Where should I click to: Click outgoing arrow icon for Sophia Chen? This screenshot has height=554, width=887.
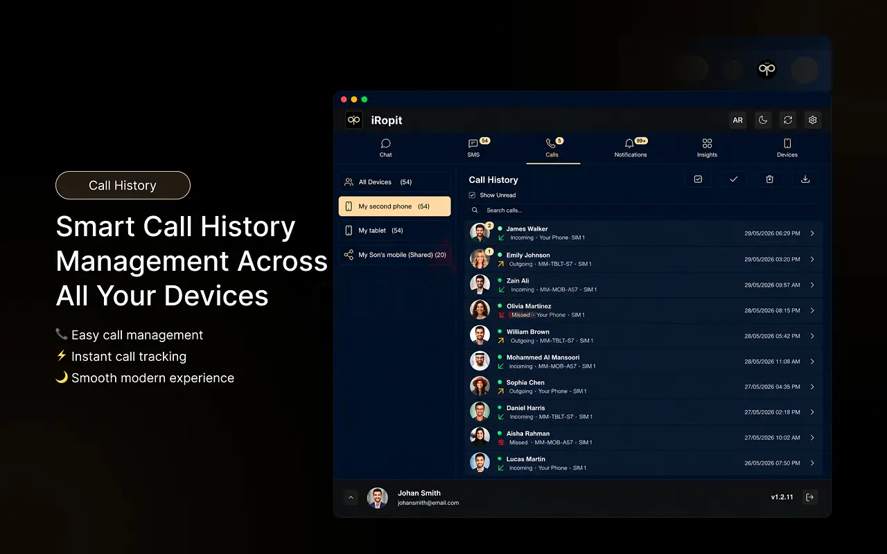click(x=501, y=391)
